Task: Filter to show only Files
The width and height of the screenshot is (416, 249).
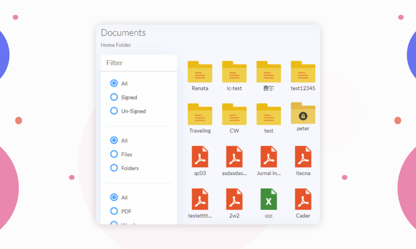Action: click(114, 154)
